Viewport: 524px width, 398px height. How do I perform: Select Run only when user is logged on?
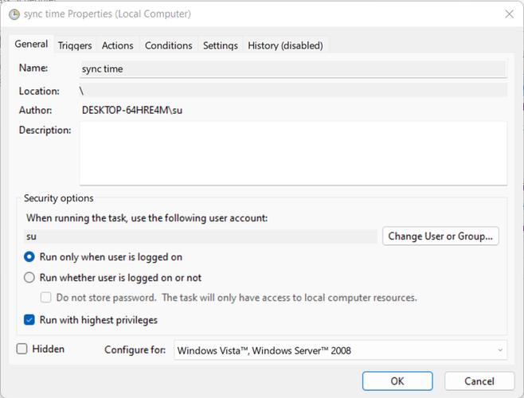(x=29, y=257)
